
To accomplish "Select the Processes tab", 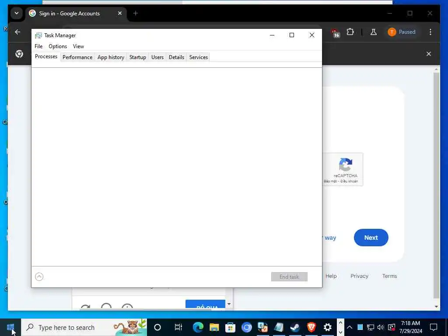I will (x=46, y=56).
